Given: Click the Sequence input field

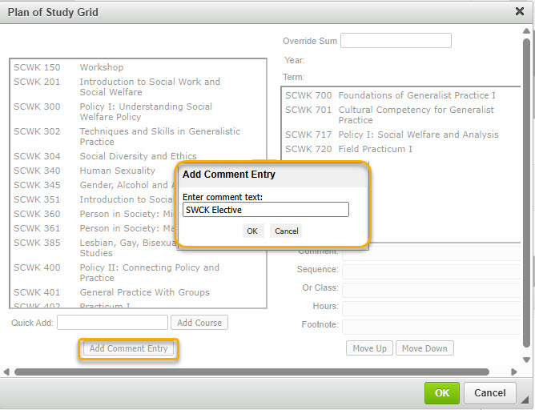Looking at the screenshot, I should (x=431, y=271).
